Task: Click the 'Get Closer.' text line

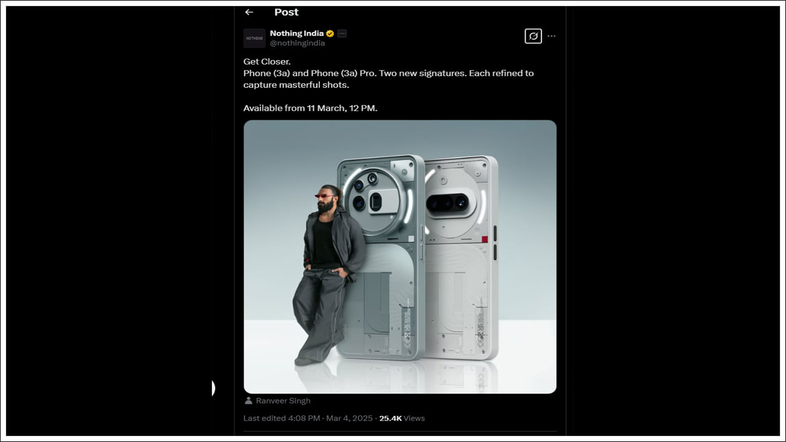Action: click(x=268, y=61)
